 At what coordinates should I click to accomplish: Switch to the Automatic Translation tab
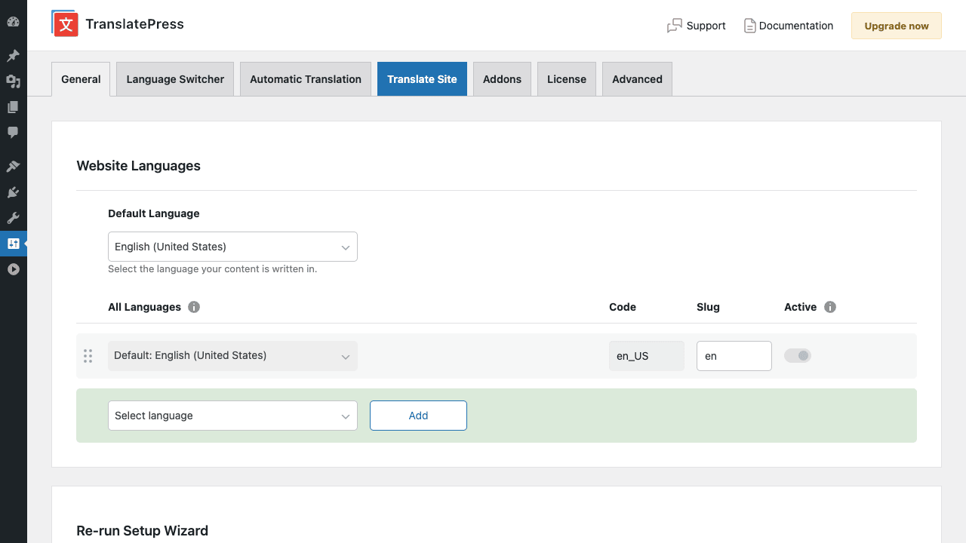[306, 79]
